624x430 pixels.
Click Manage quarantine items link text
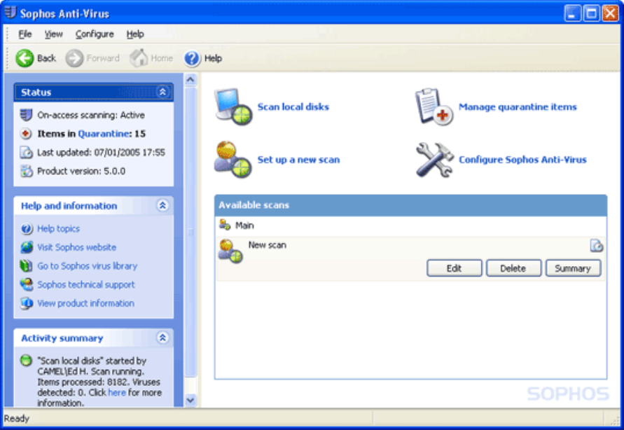coord(518,106)
